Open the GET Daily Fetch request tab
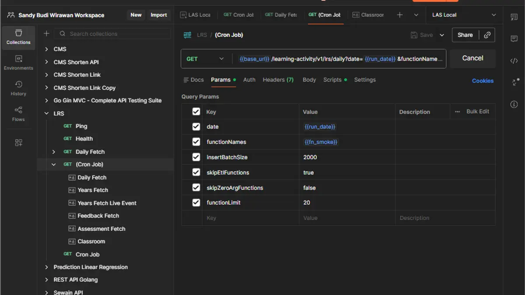The image size is (525, 295). click(x=281, y=15)
